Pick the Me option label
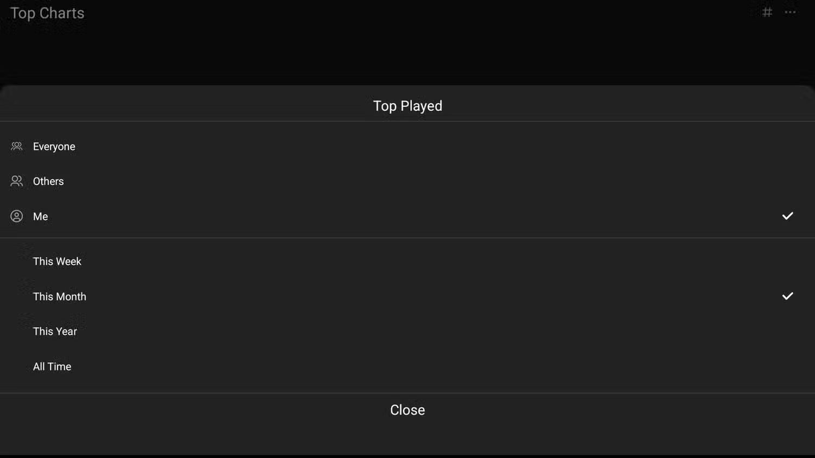This screenshot has height=458, width=815. coord(40,217)
